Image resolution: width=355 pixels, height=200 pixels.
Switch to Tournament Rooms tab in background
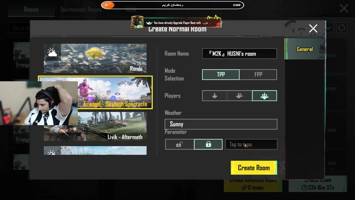(81, 9)
